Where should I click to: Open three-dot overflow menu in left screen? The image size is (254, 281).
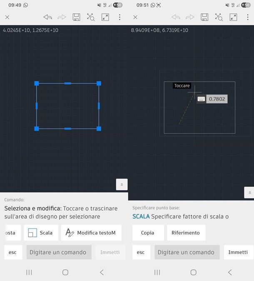(x=120, y=17)
